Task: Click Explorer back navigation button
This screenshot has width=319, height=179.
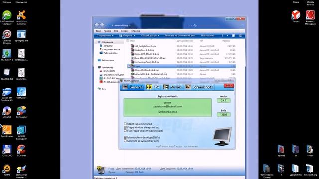Action: click(x=97, y=25)
